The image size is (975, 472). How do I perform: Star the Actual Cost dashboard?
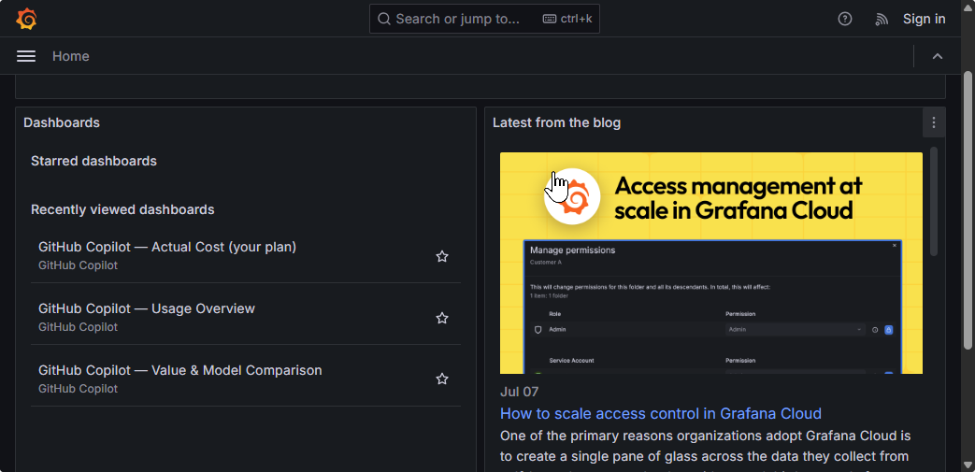442,256
